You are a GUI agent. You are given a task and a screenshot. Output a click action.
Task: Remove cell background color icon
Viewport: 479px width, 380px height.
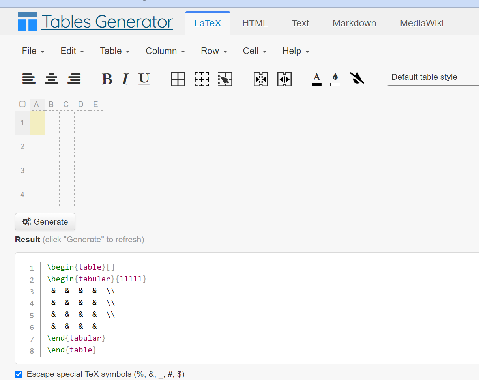coord(357,78)
